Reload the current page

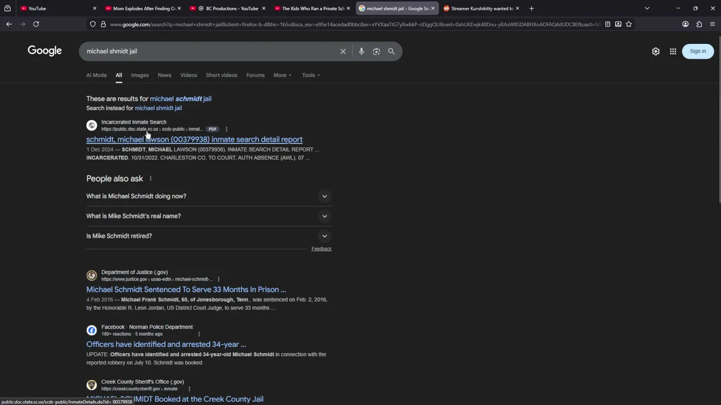click(36, 24)
